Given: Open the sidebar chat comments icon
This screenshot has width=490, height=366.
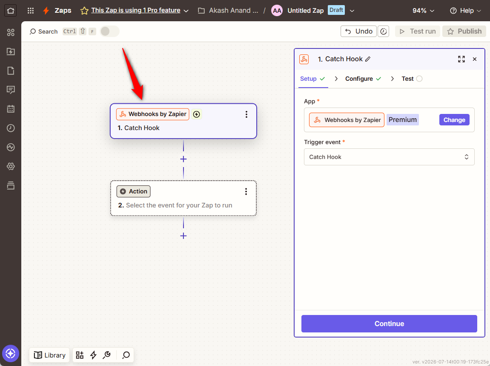Looking at the screenshot, I should click(11, 90).
